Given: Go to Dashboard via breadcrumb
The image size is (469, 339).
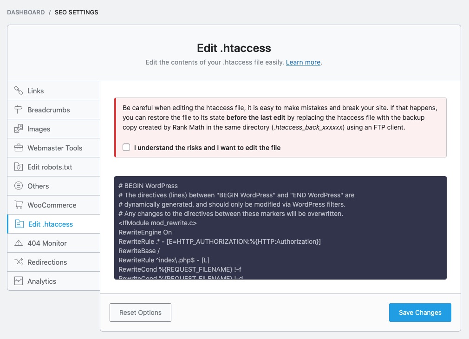Looking at the screenshot, I should (x=26, y=13).
